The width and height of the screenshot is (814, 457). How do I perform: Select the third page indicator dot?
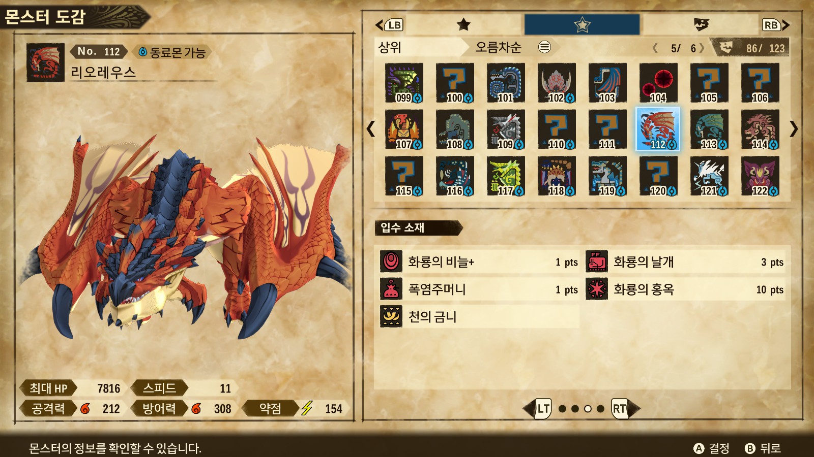(x=588, y=409)
